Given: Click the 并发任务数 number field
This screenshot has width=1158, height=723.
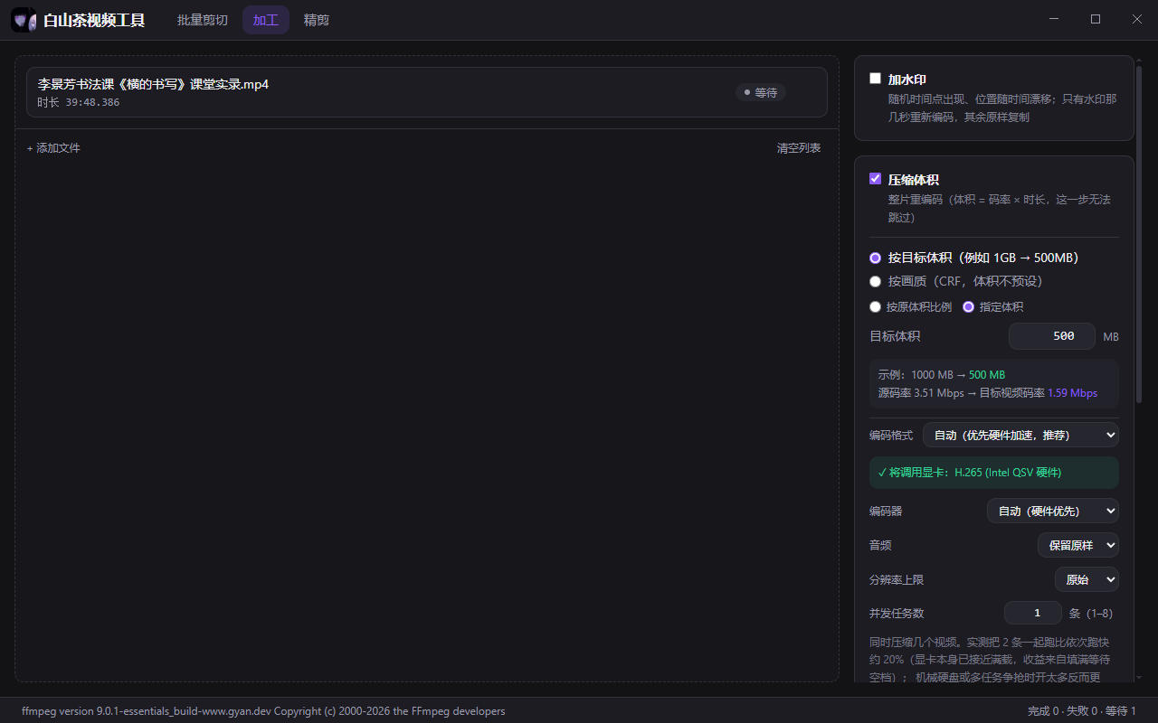Looking at the screenshot, I should (1033, 613).
